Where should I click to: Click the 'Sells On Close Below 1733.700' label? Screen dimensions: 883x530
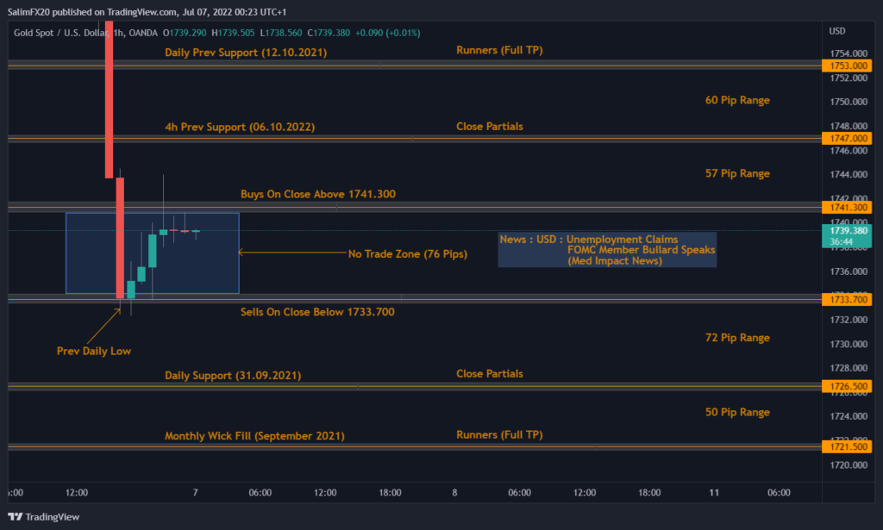[x=317, y=312]
